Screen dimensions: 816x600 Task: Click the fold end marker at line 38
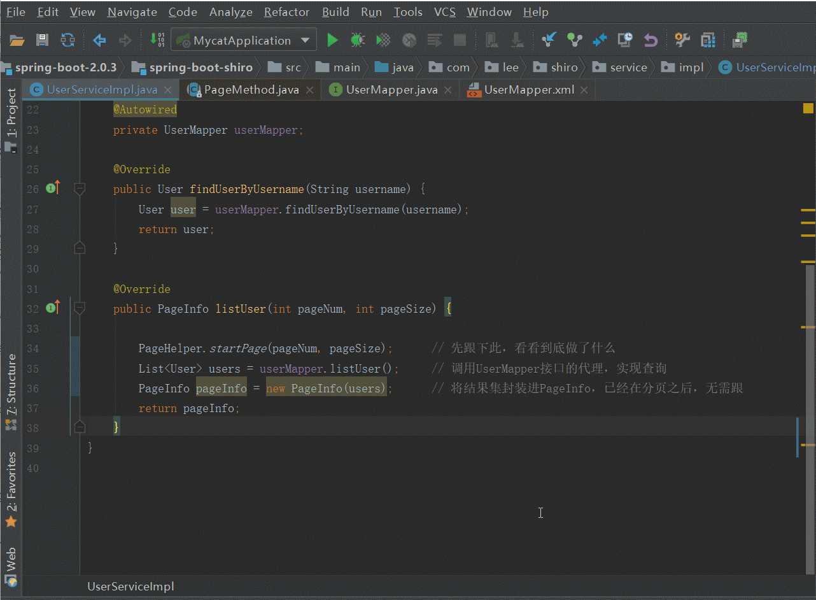pos(80,426)
